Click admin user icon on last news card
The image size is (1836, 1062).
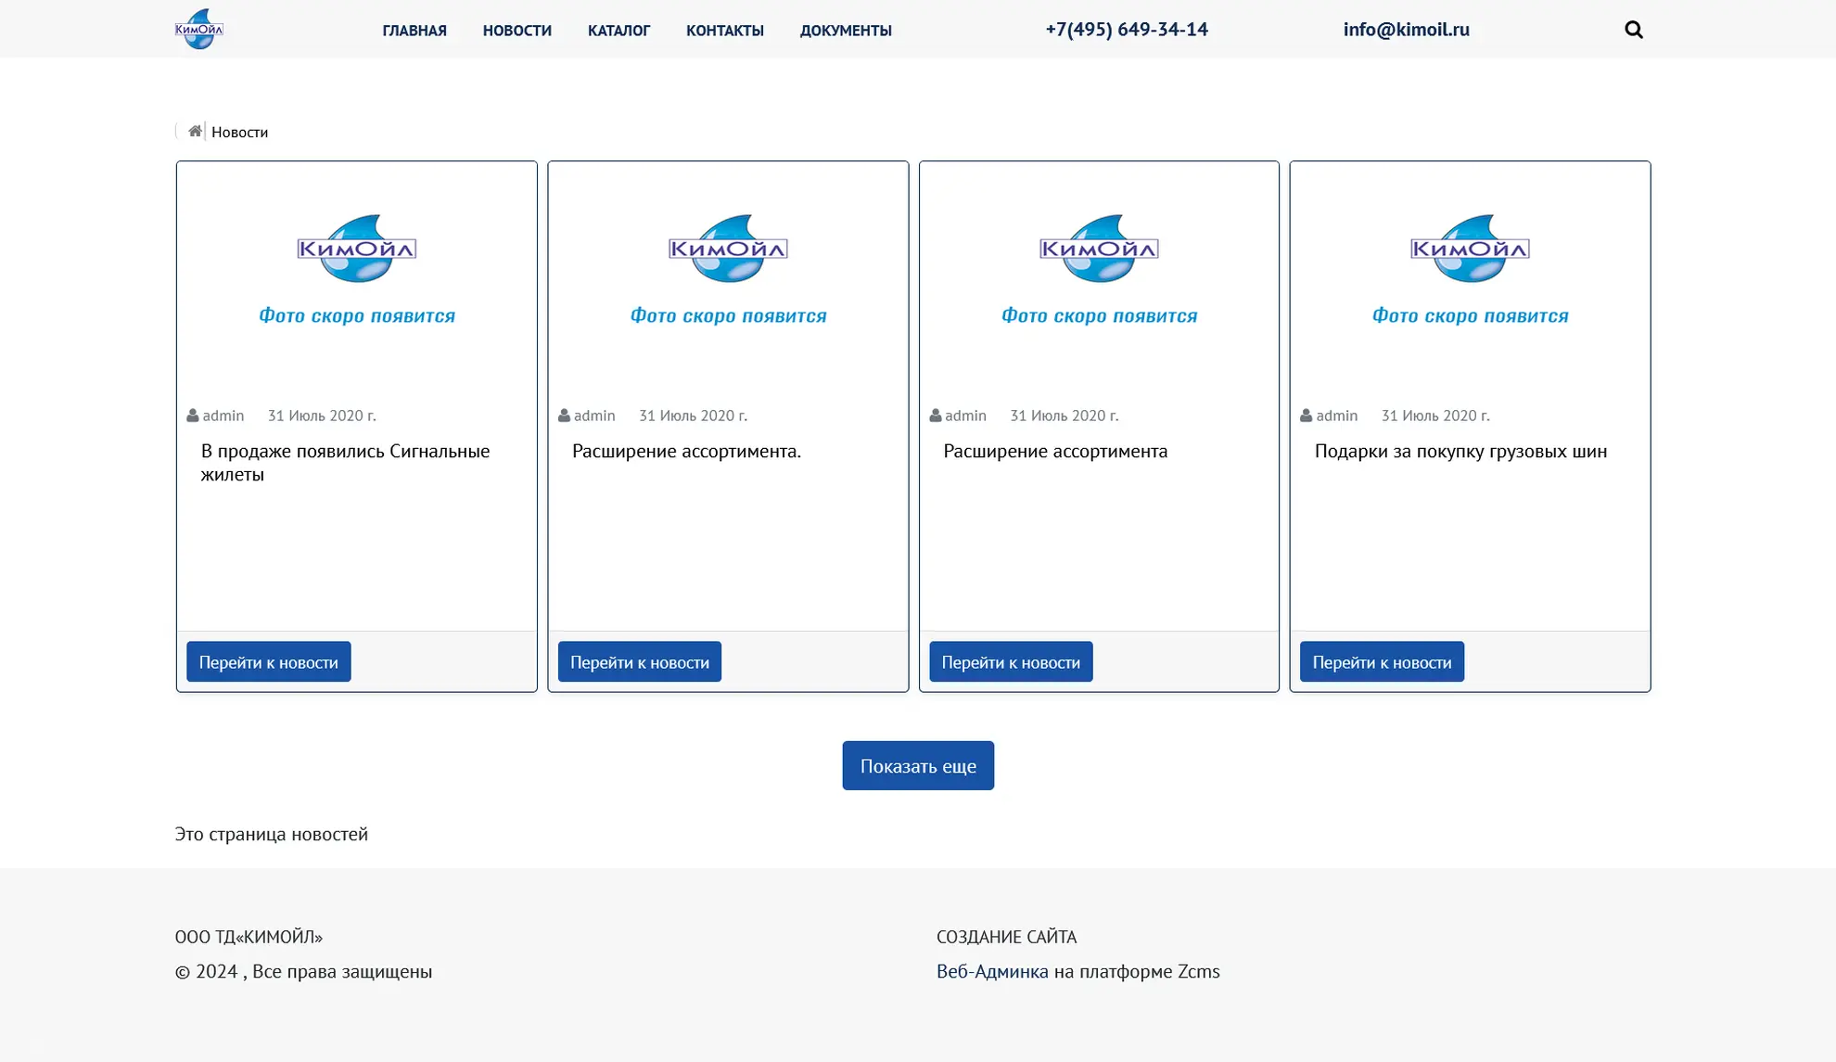pyautogui.click(x=1306, y=416)
